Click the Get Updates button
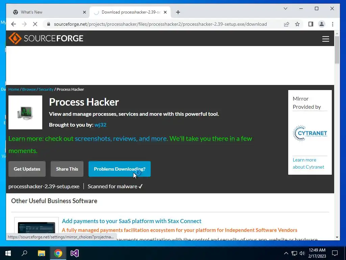346x260 pixels. click(27, 169)
